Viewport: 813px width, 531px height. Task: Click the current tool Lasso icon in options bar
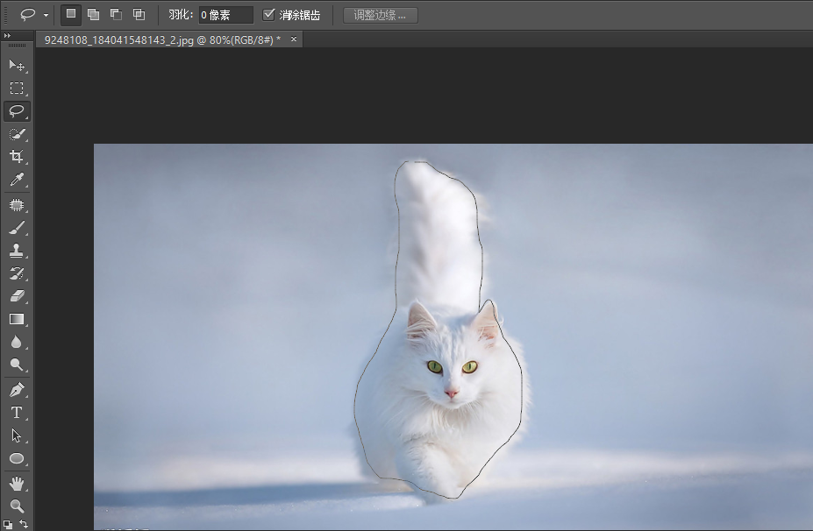(27, 15)
